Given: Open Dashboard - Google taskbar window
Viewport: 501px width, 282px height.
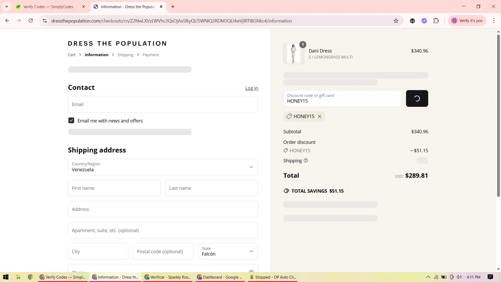Looking at the screenshot, I should click(x=220, y=277).
